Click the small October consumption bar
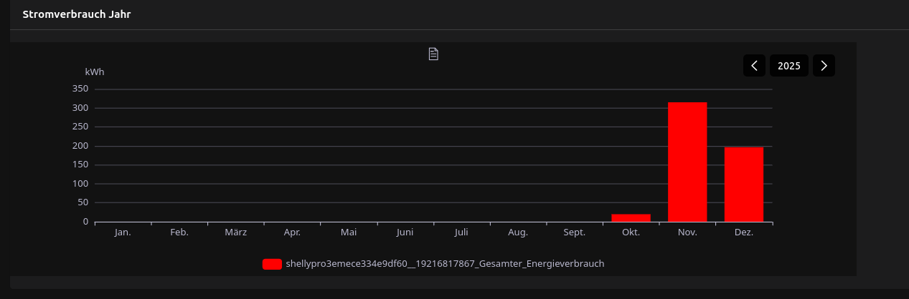 click(631, 217)
